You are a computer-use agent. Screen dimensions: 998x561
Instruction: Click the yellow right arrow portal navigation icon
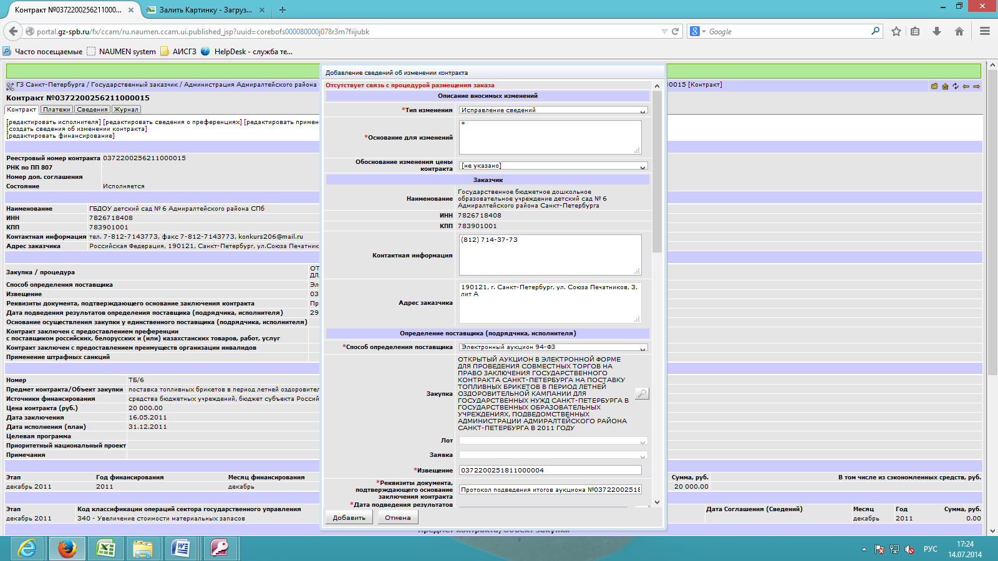(x=976, y=86)
